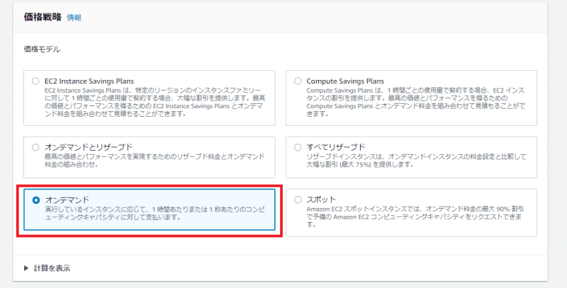
Task: Open the 情報 link next to 価格戦略
Action: [74, 18]
